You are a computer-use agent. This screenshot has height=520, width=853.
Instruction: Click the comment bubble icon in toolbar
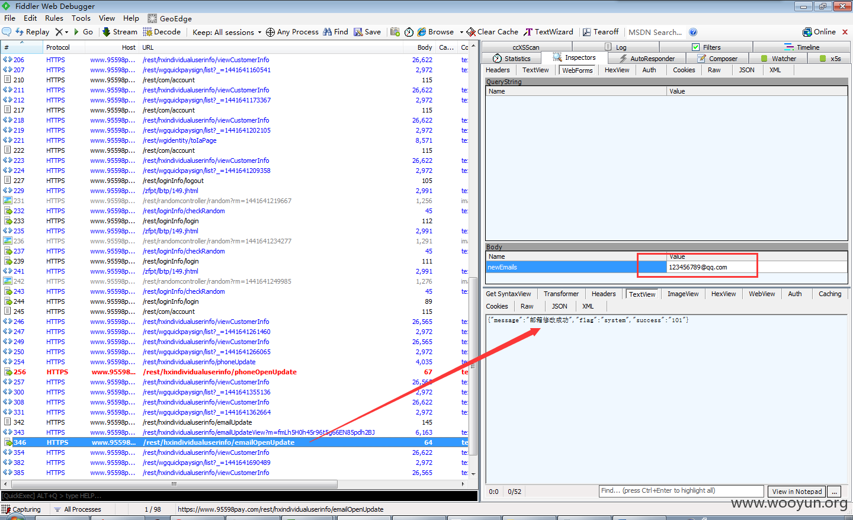pos(7,32)
